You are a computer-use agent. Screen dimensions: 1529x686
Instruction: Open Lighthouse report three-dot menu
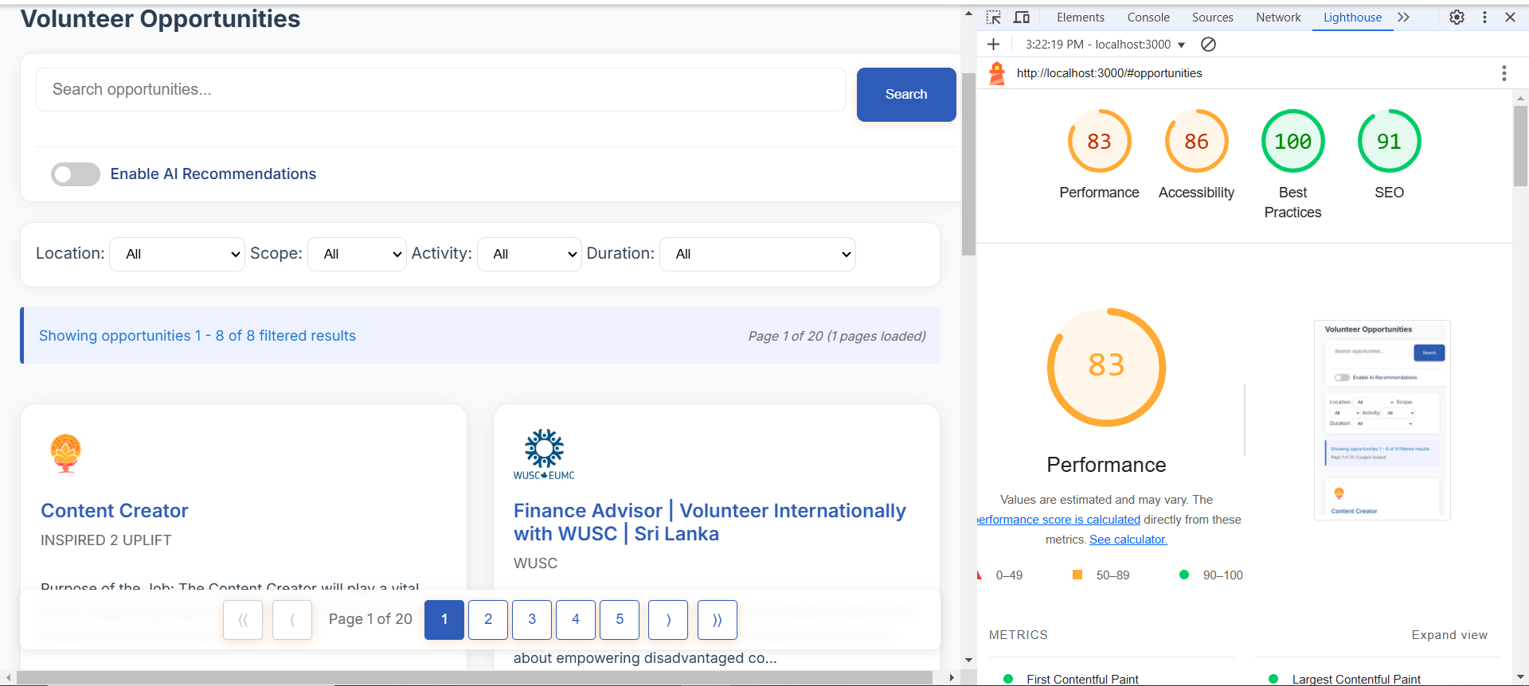point(1504,73)
